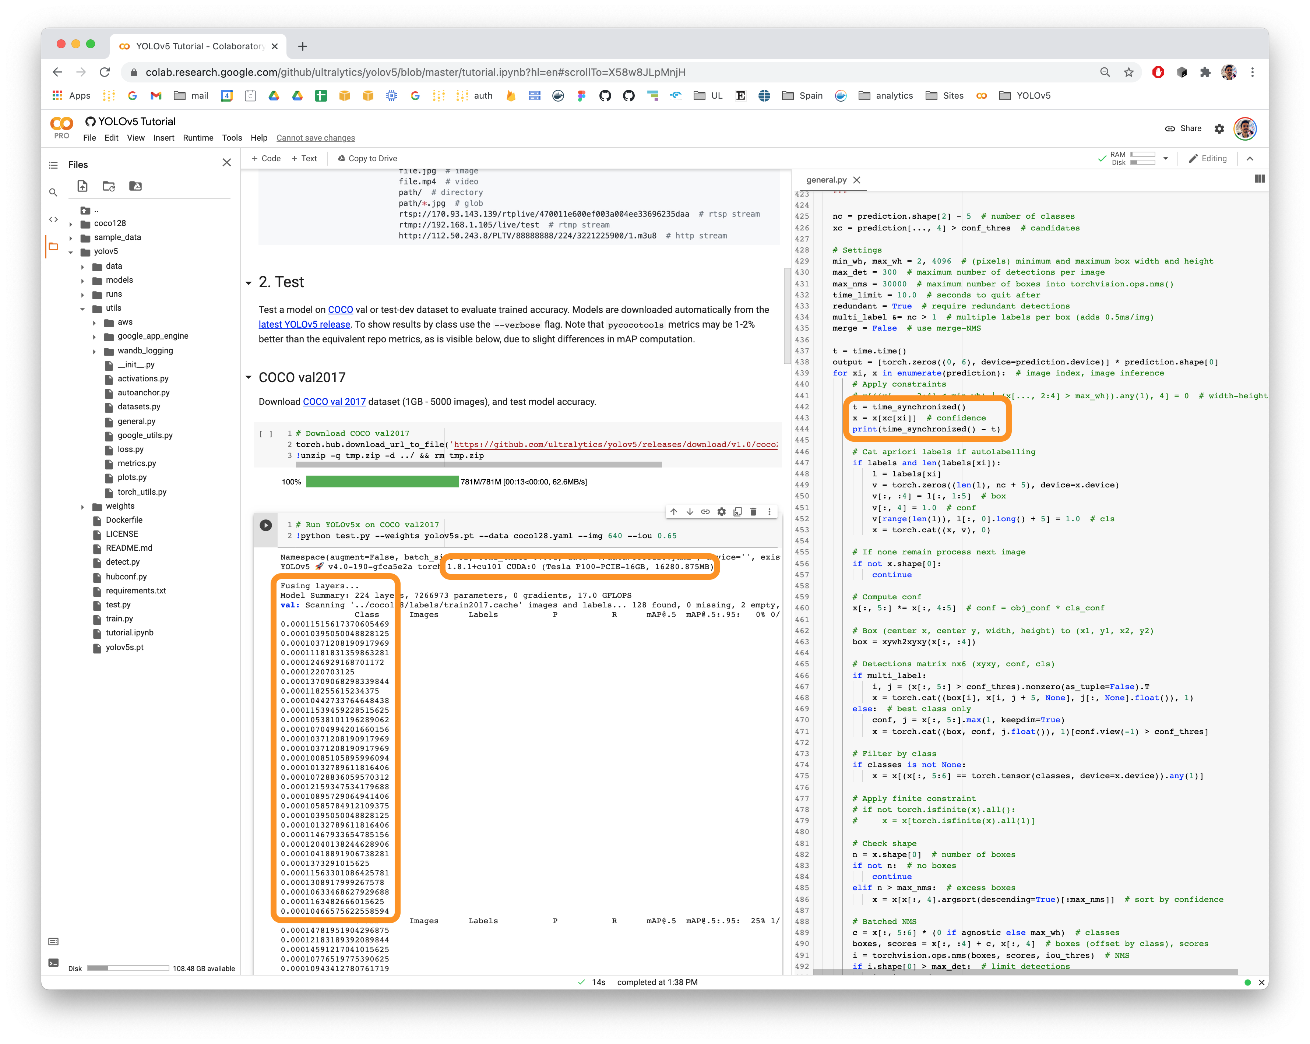
Task: Open cell settings gear in cell toolbar
Action: click(x=721, y=512)
